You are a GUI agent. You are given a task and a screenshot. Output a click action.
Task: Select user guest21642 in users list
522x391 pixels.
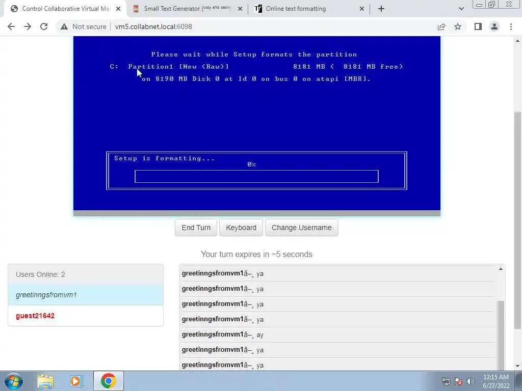(86, 316)
